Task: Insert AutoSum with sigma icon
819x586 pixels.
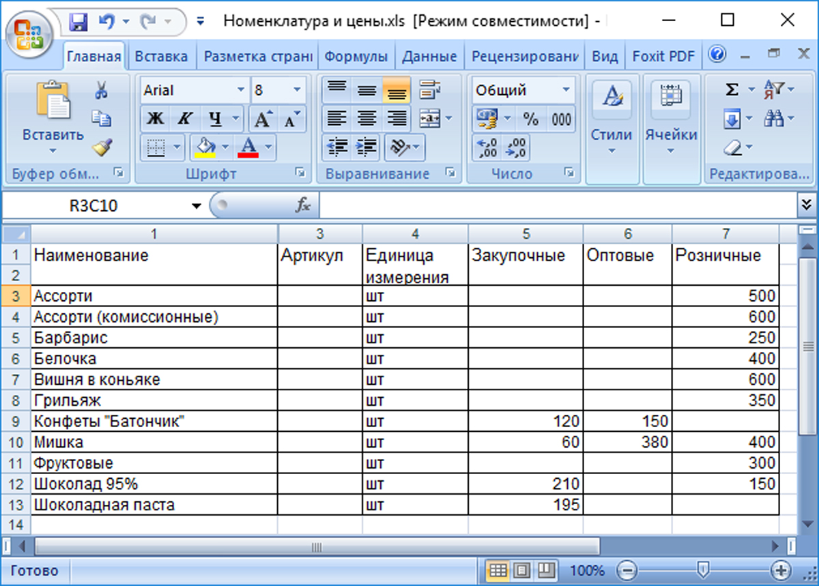Action: click(x=732, y=89)
